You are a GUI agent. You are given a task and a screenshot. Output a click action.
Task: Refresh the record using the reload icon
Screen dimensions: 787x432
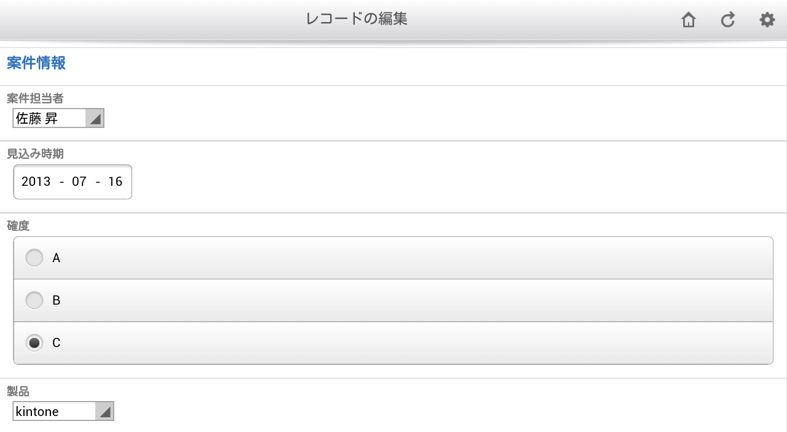tap(727, 20)
